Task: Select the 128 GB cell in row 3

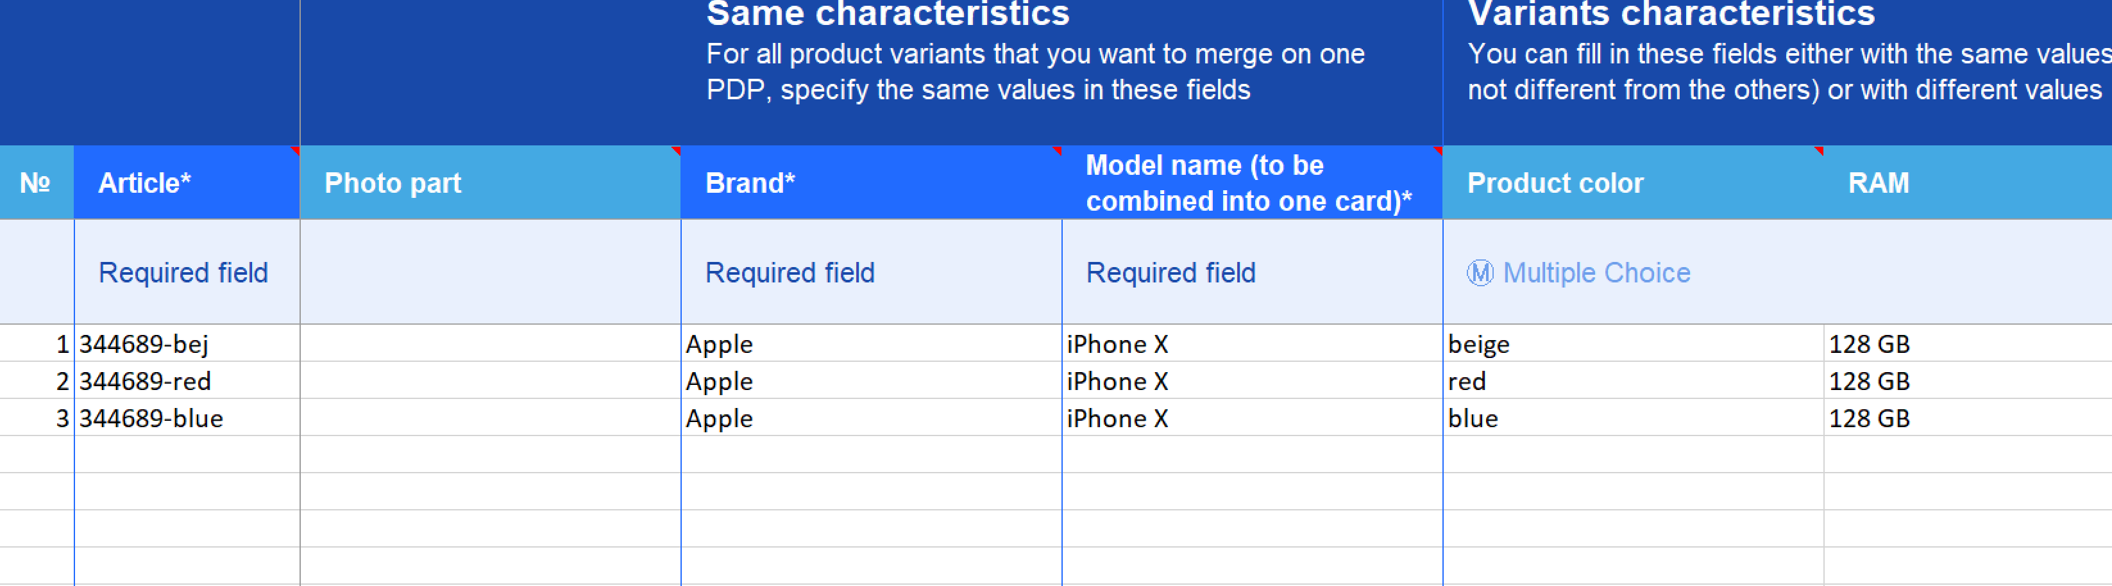Action: 1968,418
